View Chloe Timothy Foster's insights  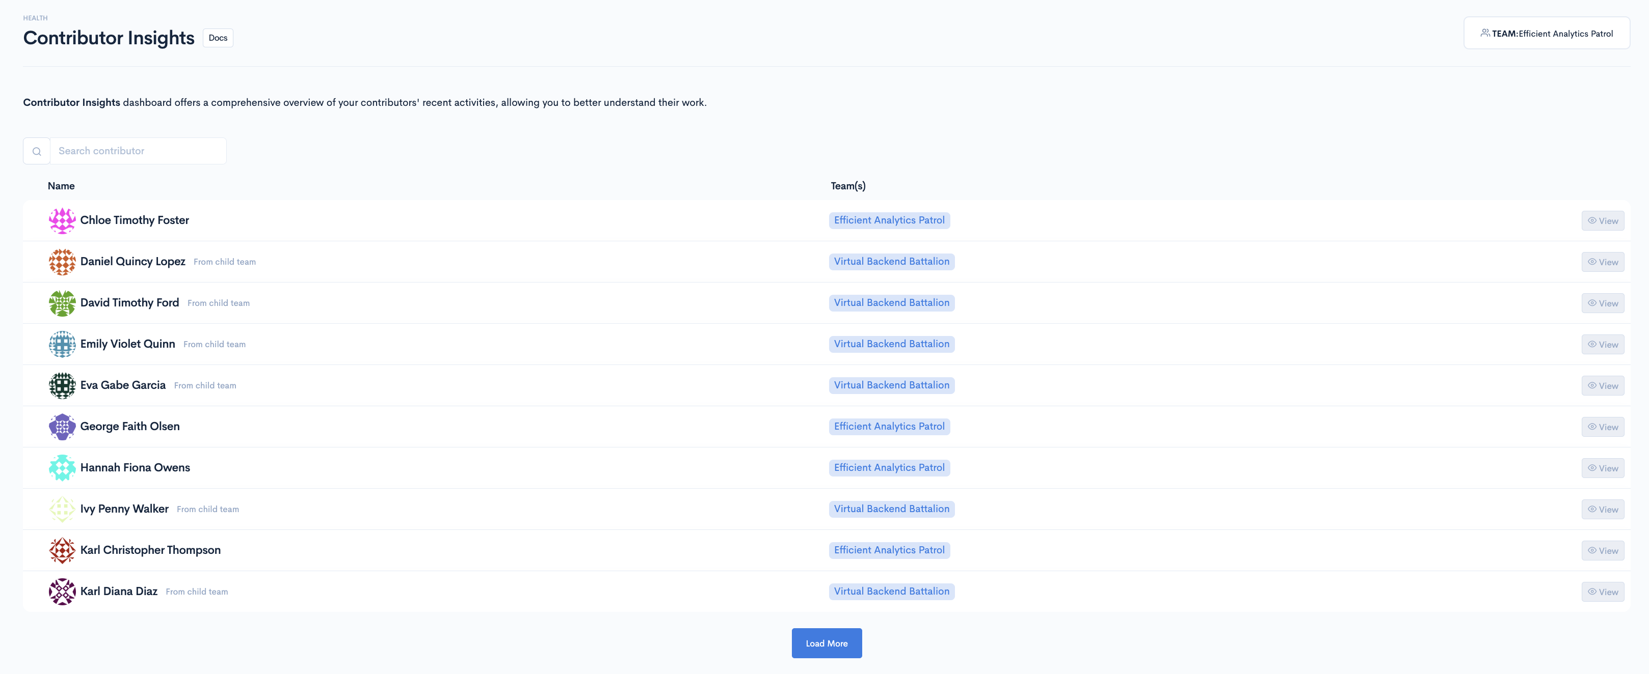(x=1602, y=220)
